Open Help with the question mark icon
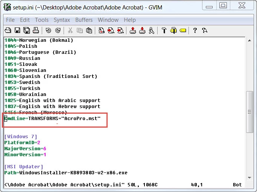This screenshot has height=192, width=257. pyautogui.click(x=195, y=30)
